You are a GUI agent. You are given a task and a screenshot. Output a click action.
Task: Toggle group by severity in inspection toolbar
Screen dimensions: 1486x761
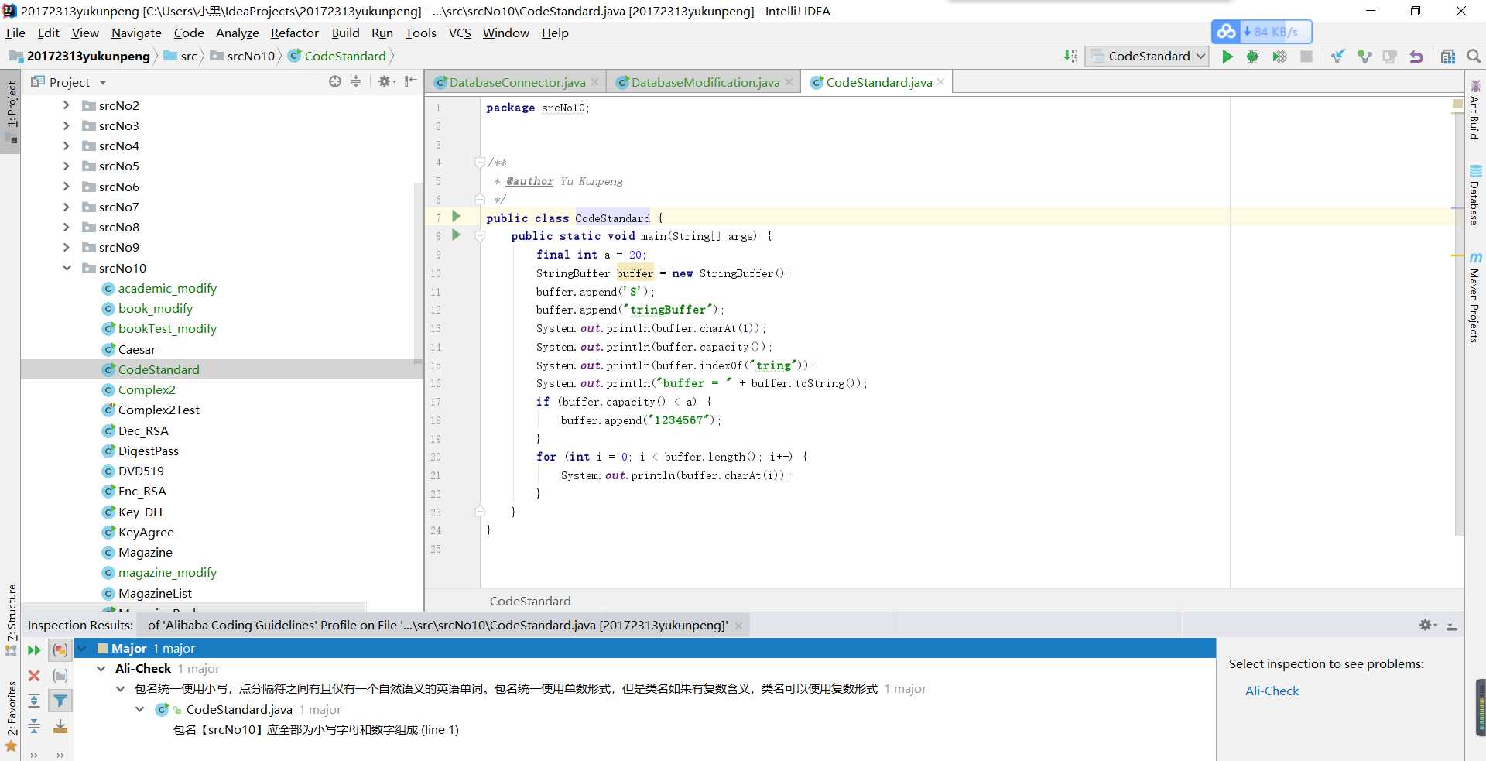click(60, 650)
